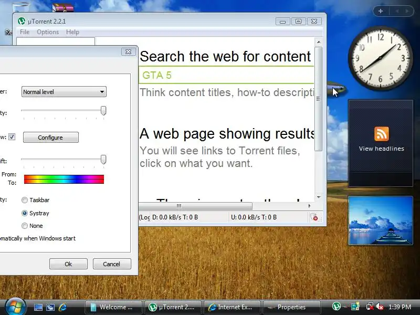Viewport: 420px width, 315px height.
Task: Click the Cancel button in dialog
Action: click(112, 264)
